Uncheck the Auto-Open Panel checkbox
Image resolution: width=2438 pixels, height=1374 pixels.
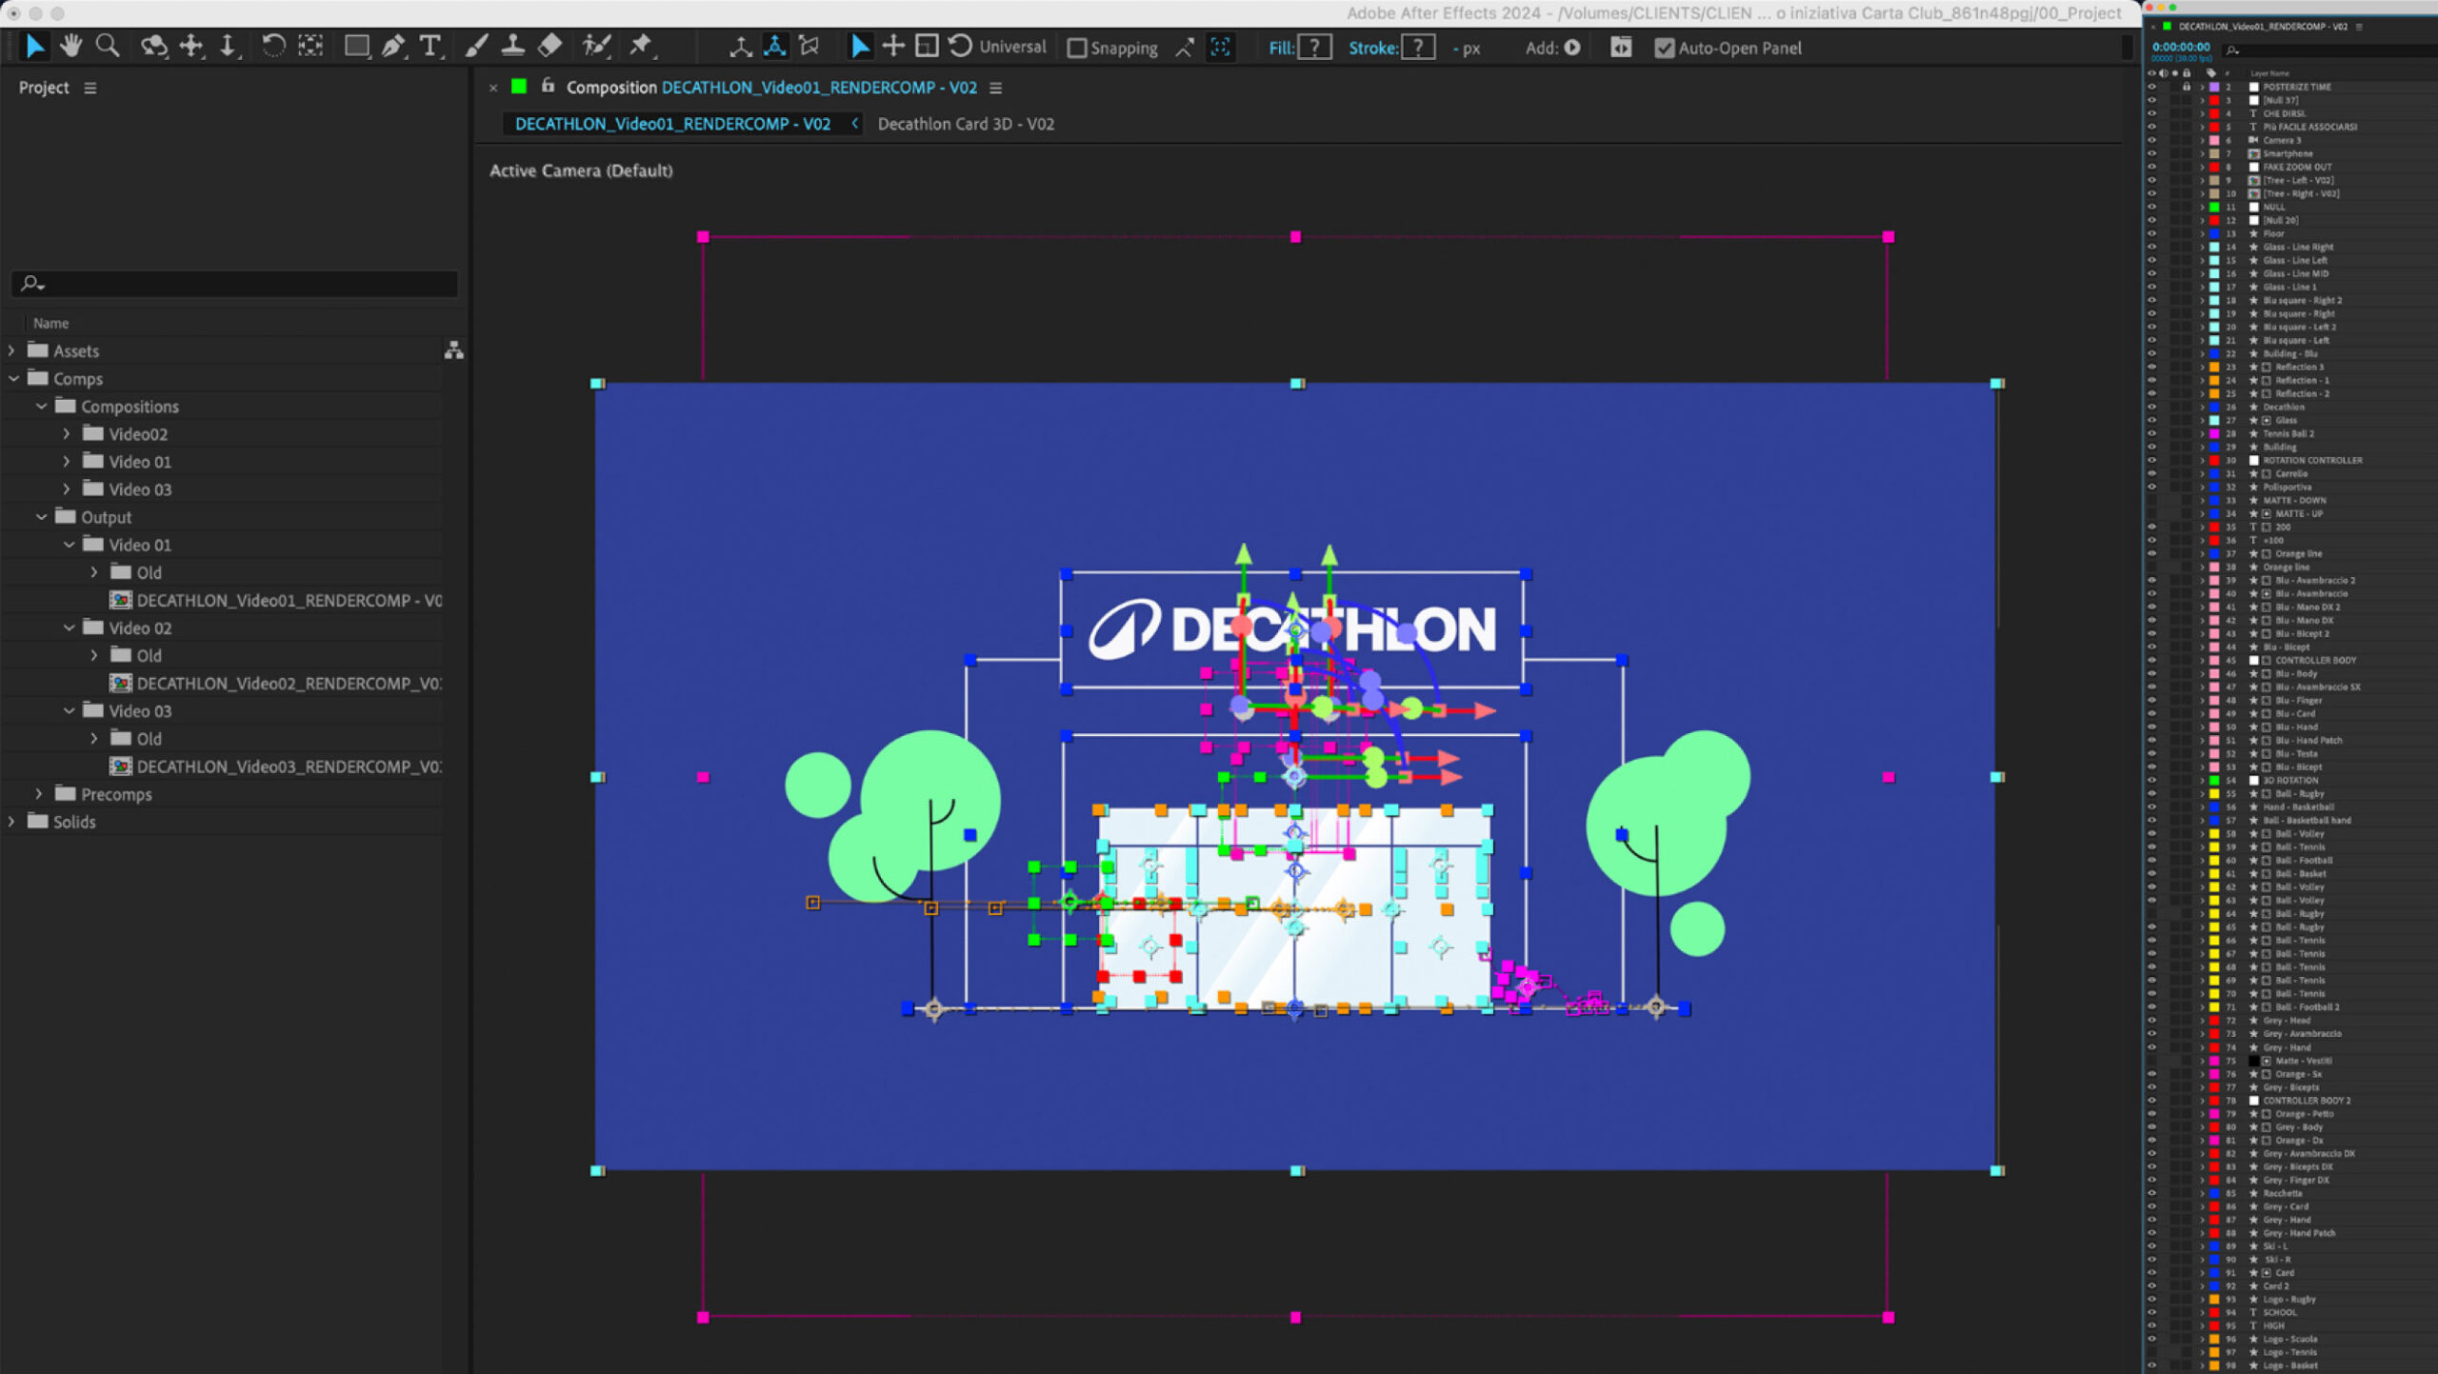[x=1664, y=48]
